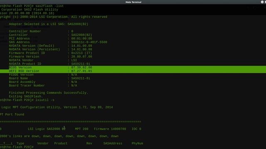The image size is (266, 149).
Task: Click the Mate Terminal window title
Action: tap(133, 2)
